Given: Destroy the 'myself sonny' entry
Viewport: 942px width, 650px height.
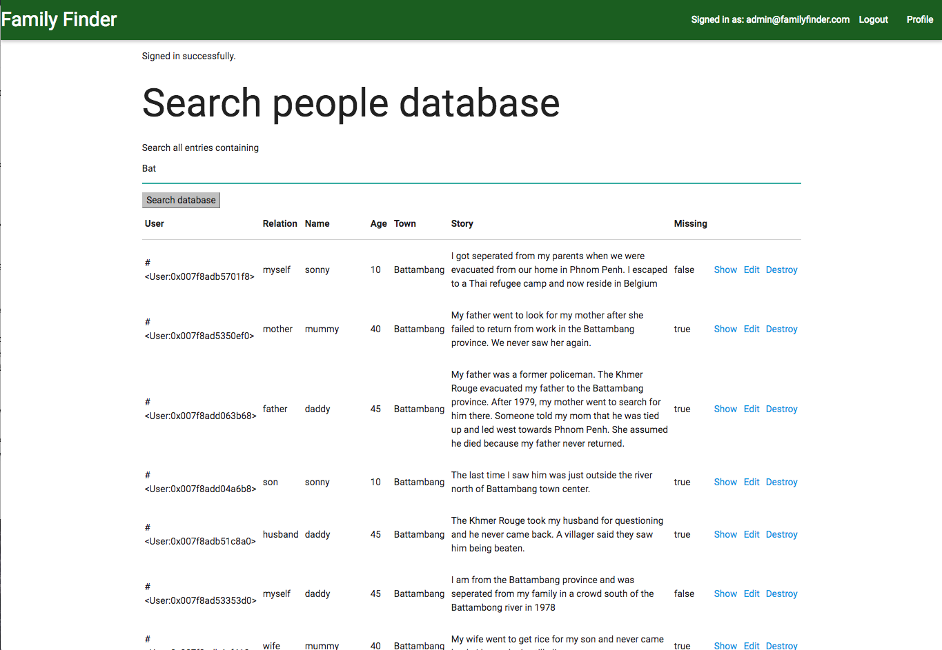Looking at the screenshot, I should [781, 270].
